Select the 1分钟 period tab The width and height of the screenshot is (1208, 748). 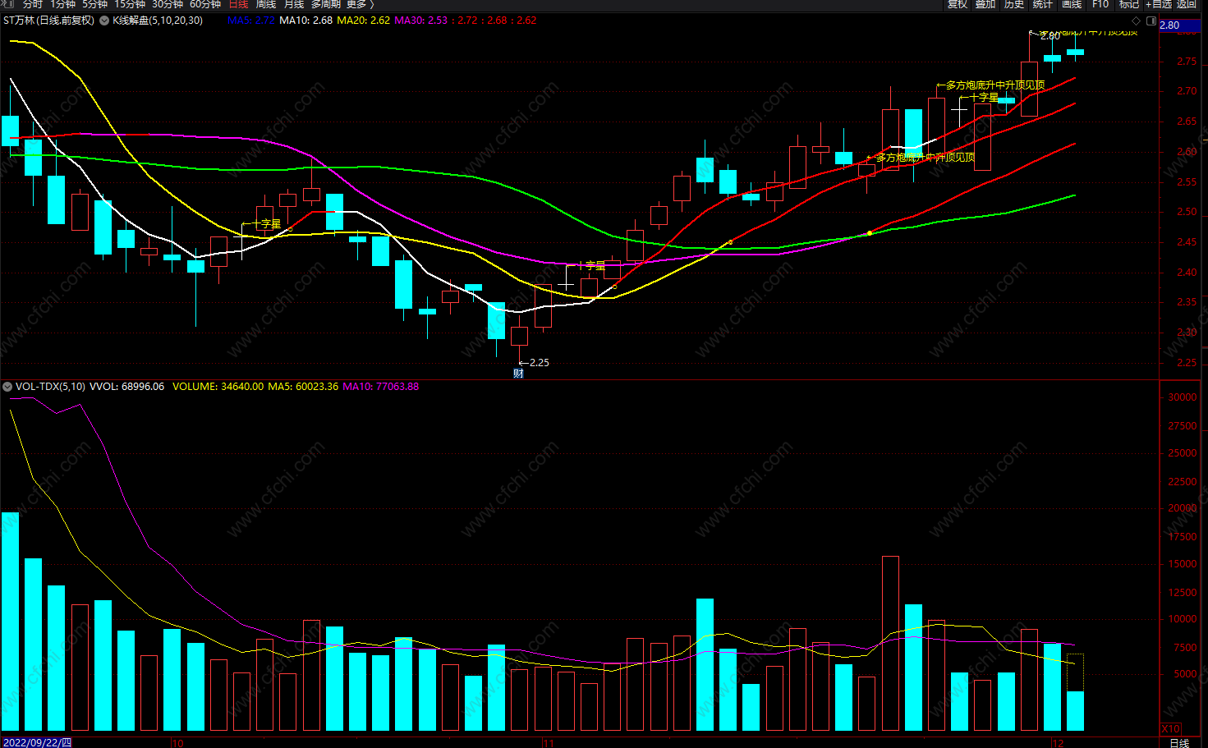(62, 4)
